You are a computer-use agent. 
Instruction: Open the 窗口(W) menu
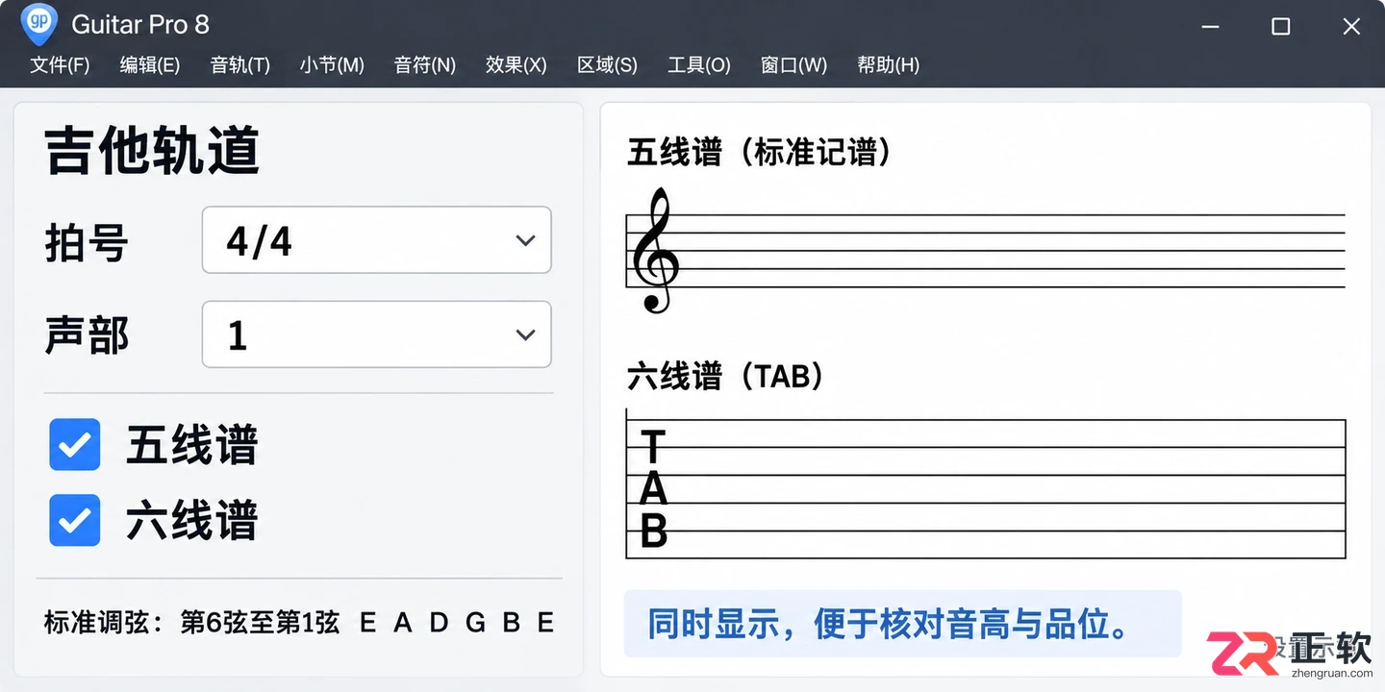(x=793, y=65)
